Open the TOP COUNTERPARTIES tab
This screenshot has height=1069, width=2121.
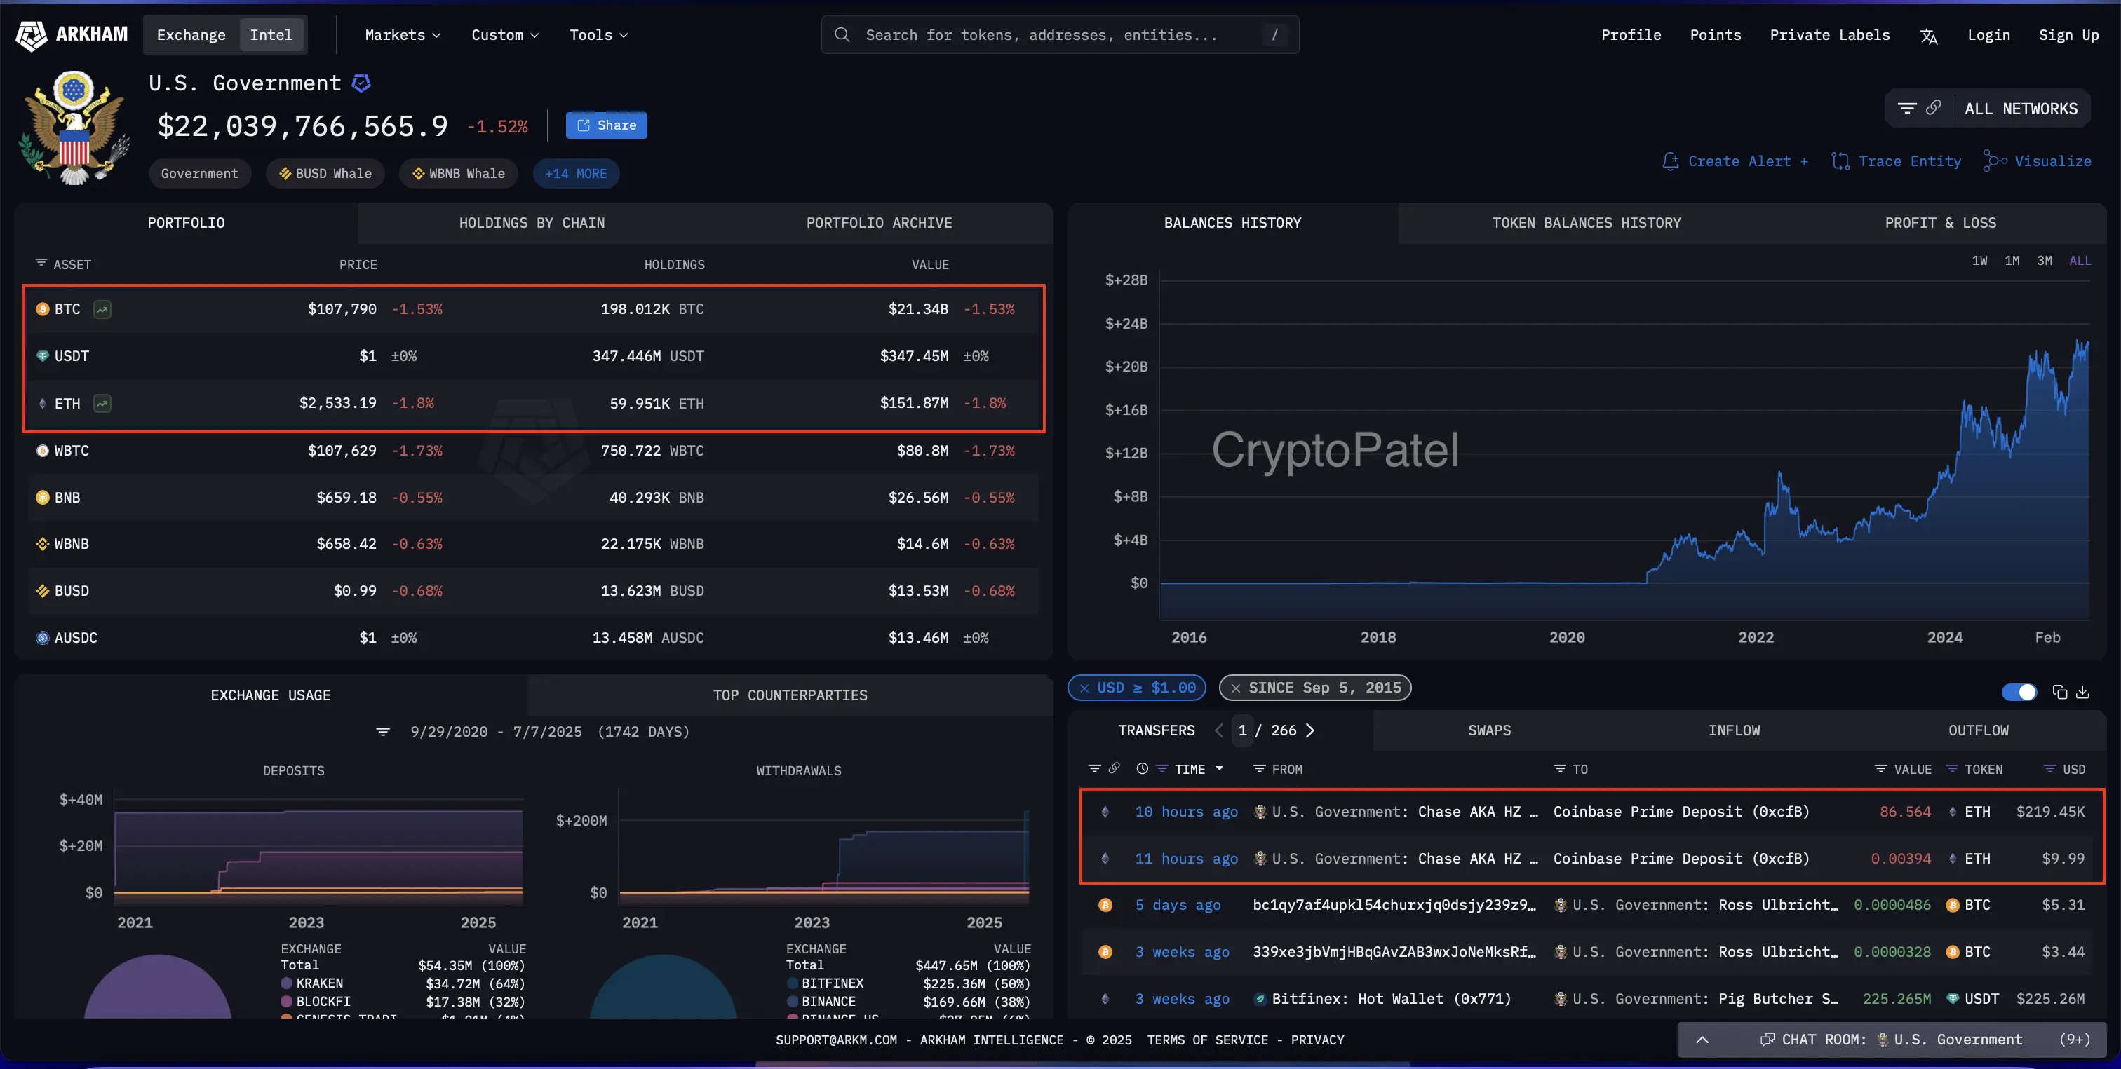pos(790,695)
